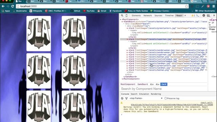The height and width of the screenshot is (122, 217).
Task: Open the Gmail bookmark
Action: 102,11
